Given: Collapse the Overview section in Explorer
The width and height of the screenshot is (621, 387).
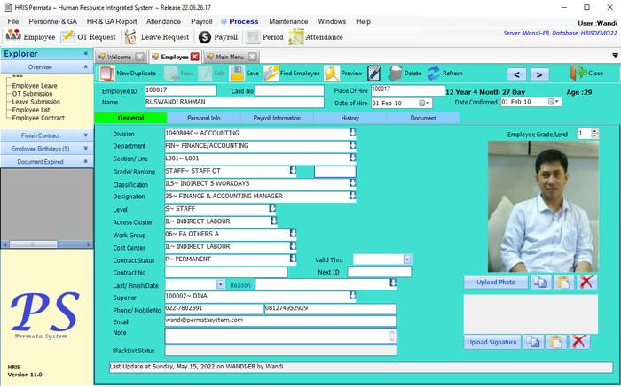Looking at the screenshot, I should 85,67.
